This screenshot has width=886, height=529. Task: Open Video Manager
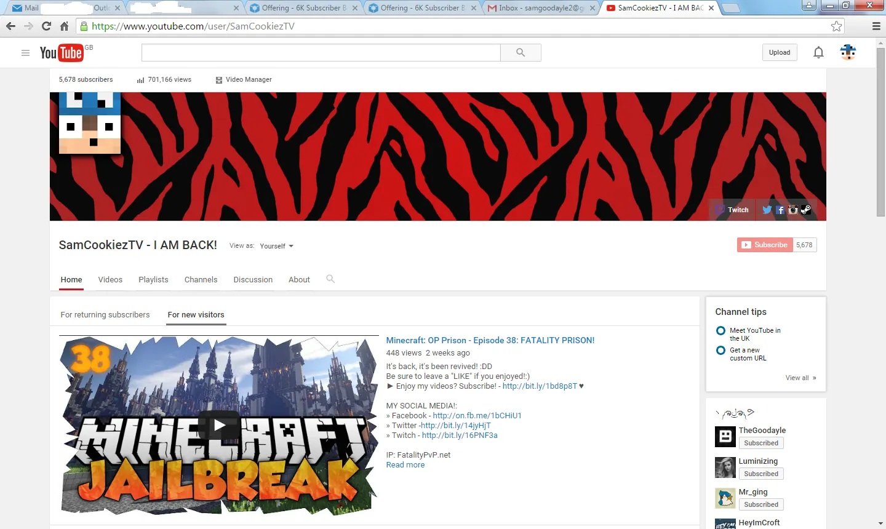[x=244, y=80]
